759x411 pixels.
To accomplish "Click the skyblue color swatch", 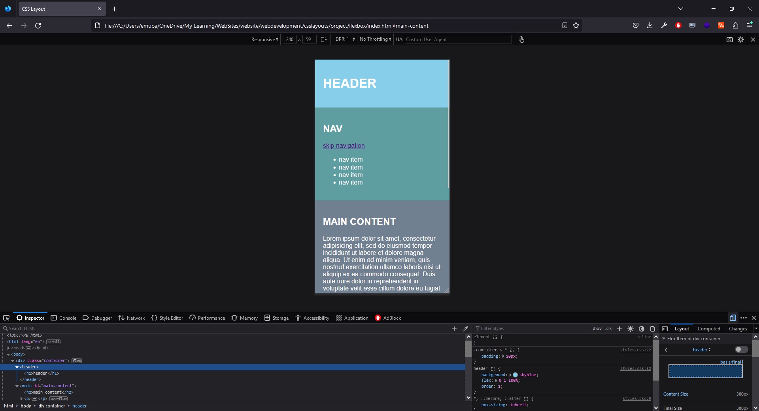I will pyautogui.click(x=515, y=375).
